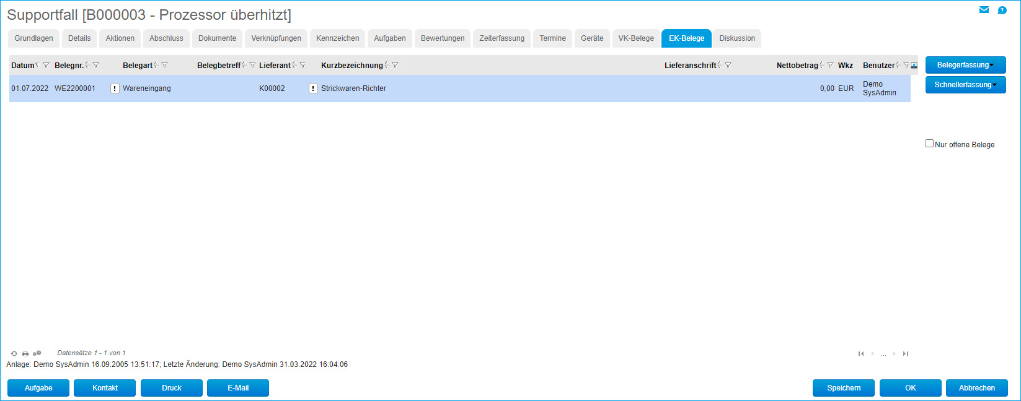
Task: Click the Druck button
Action: [172, 388]
